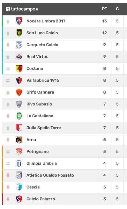Click the tuttocampo.it logo
This screenshot has height=209, width=127.
coord(22,9)
